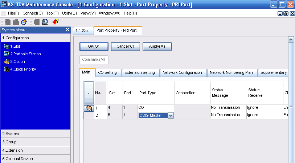The image size is (295, 163).
Task: Click the Status Message column header
Action: (x=229, y=93)
